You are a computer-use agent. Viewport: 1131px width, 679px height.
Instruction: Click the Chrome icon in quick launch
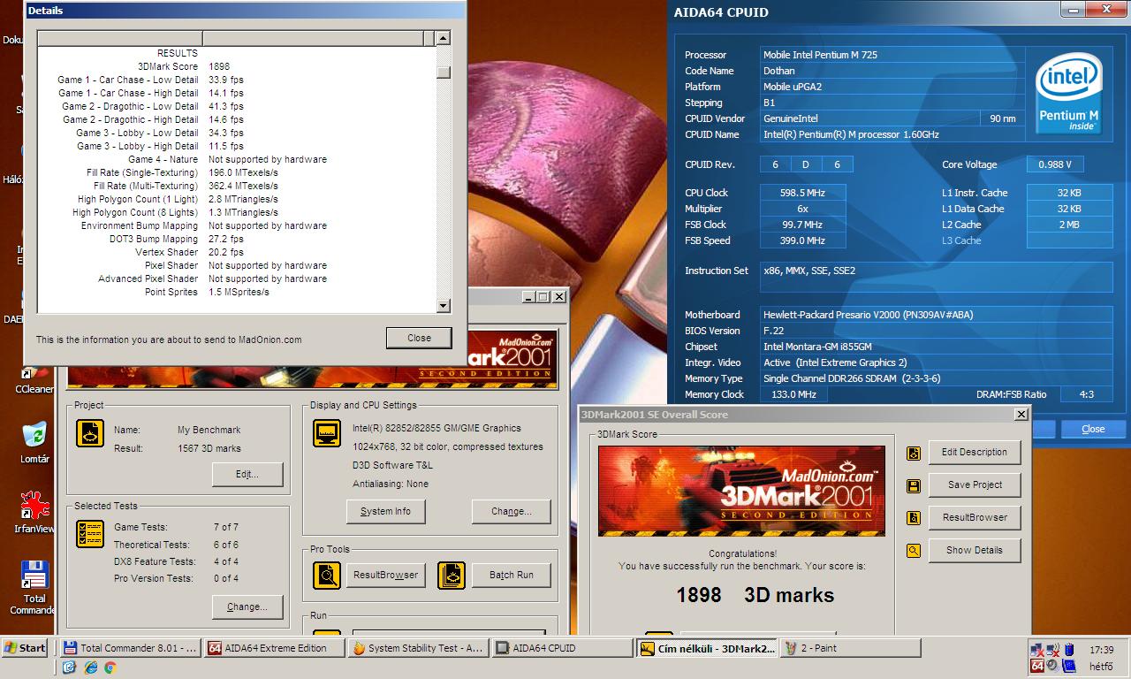(110, 668)
